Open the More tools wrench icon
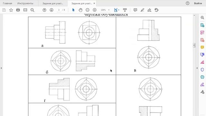The height and width of the screenshot is (116, 206). (x=202, y=92)
